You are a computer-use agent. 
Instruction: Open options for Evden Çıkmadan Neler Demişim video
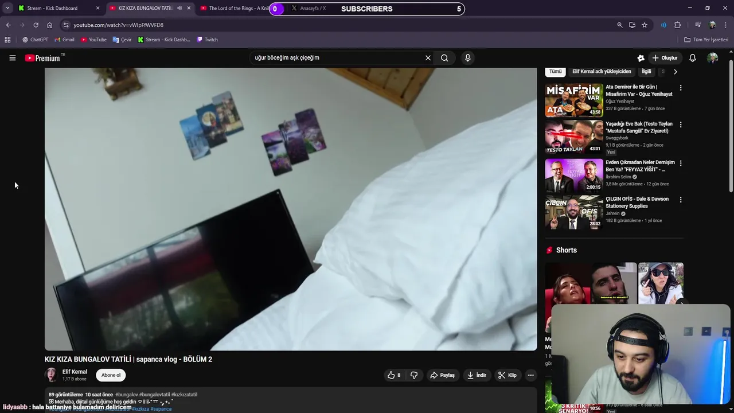[x=681, y=163]
